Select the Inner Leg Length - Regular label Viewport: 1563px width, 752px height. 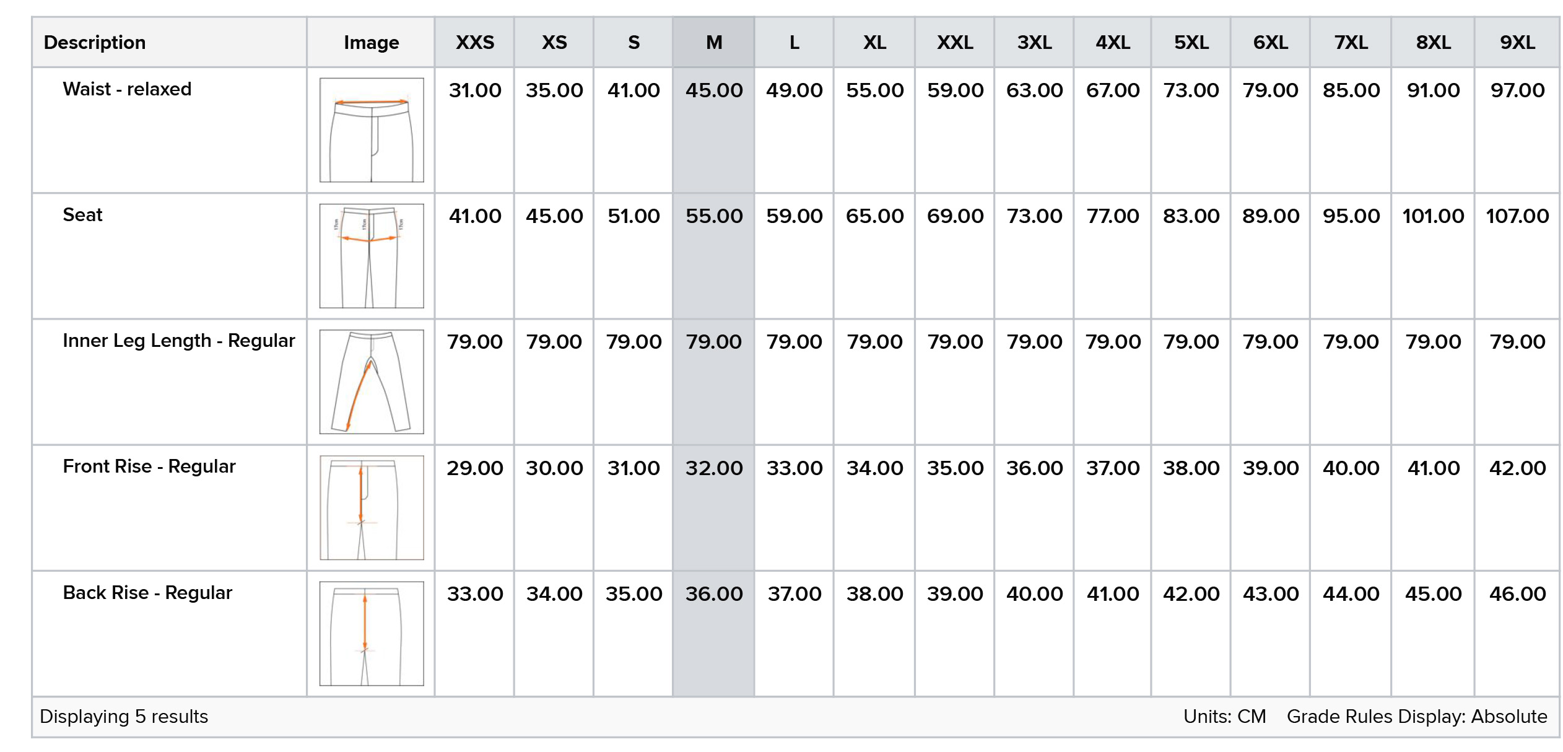(179, 341)
